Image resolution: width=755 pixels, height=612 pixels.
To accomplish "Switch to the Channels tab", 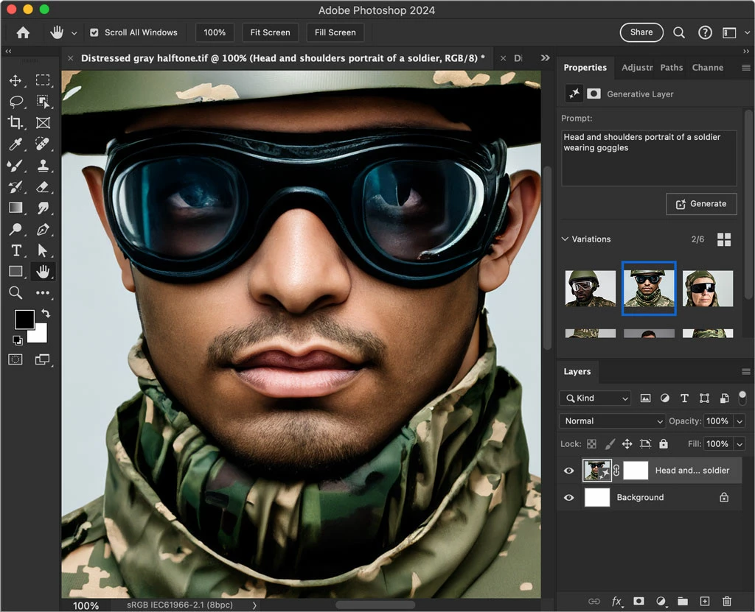I will click(x=707, y=68).
